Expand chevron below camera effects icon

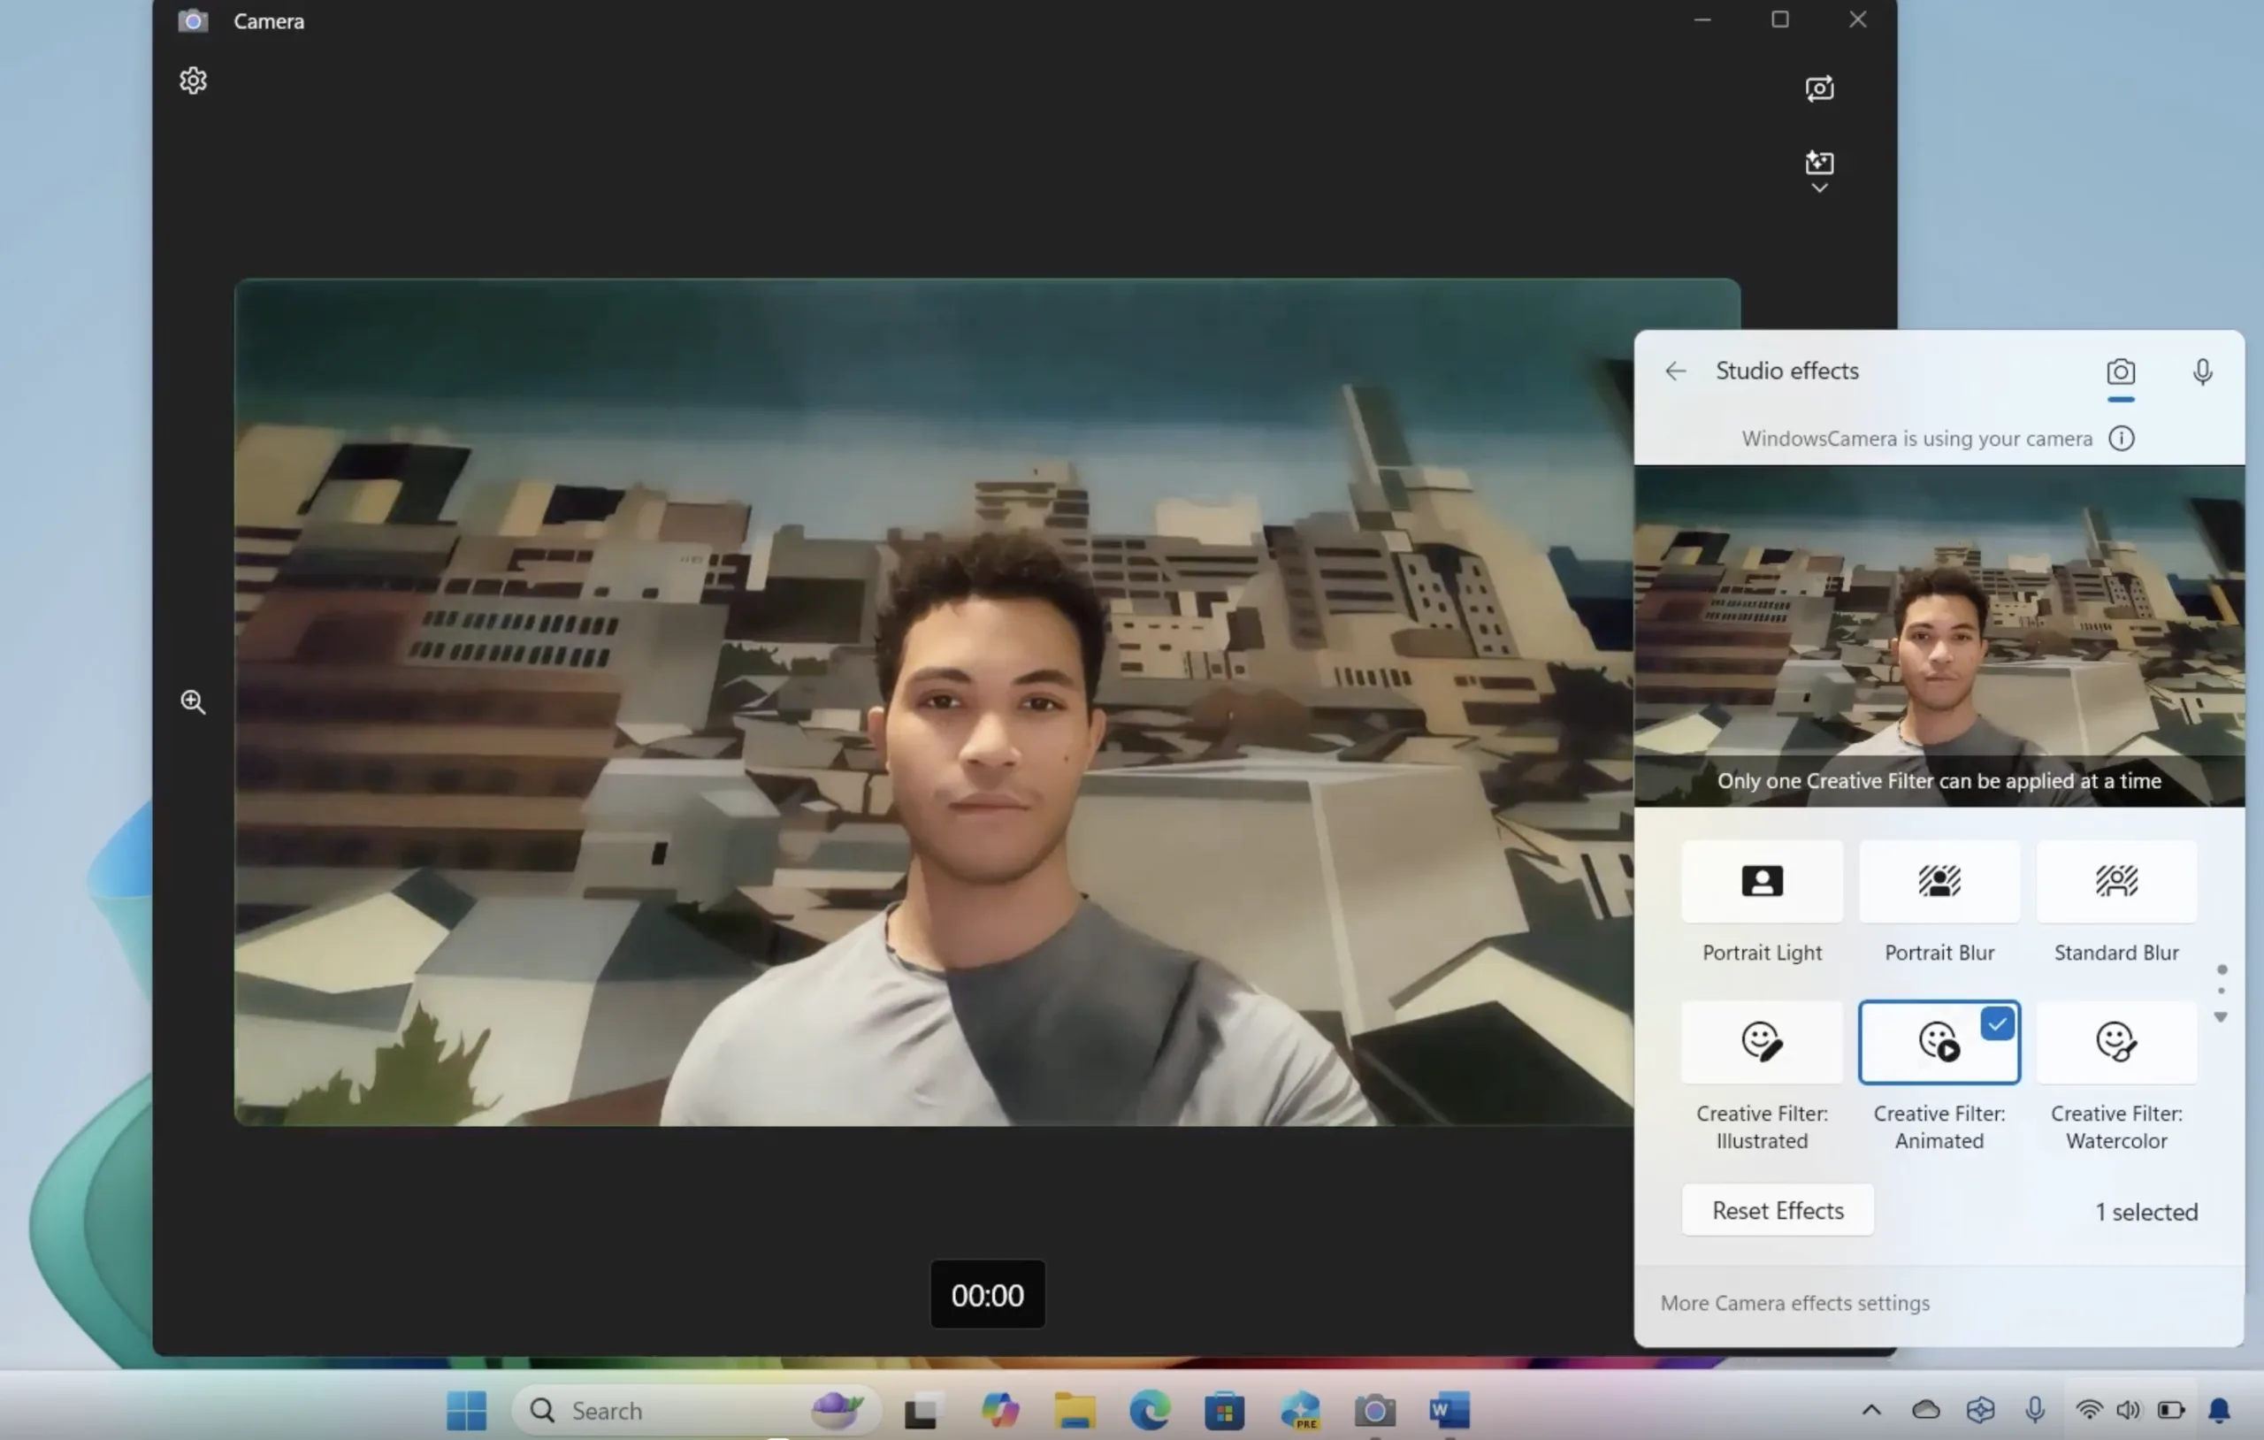click(x=1818, y=189)
